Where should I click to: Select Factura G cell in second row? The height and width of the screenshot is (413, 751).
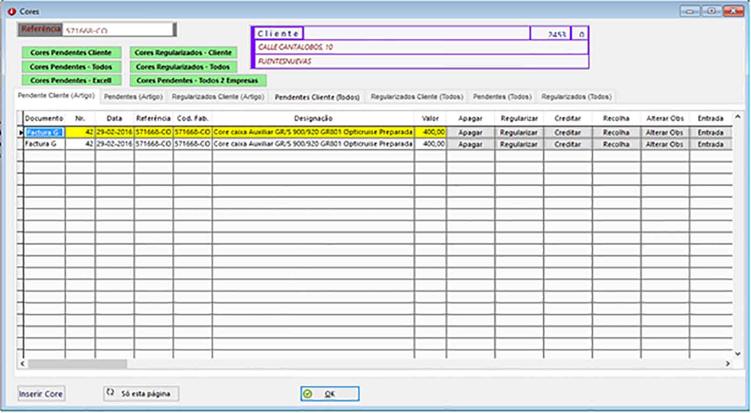coord(44,144)
